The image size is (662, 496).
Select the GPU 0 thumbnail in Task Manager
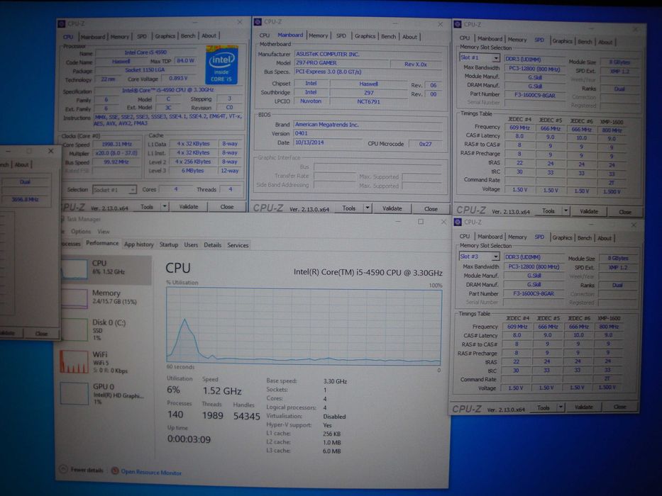click(75, 393)
